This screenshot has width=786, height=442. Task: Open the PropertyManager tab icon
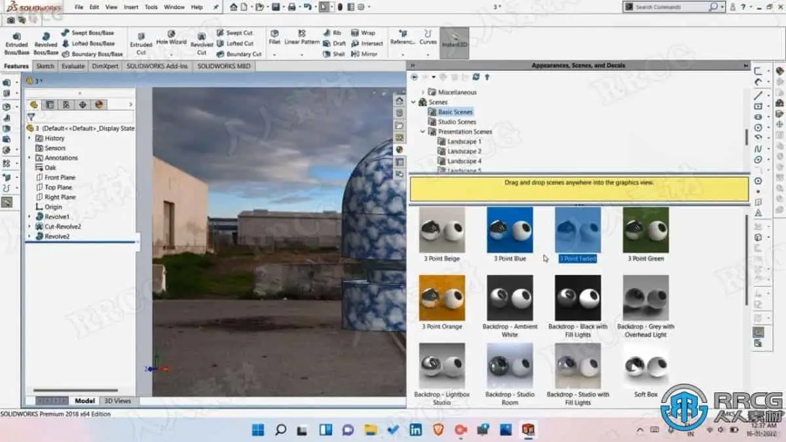click(x=50, y=104)
